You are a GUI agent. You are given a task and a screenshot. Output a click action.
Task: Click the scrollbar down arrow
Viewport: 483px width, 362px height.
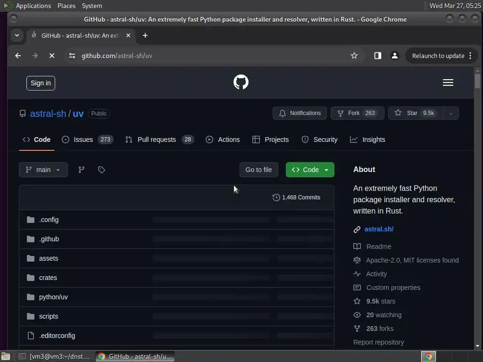tap(477, 346)
